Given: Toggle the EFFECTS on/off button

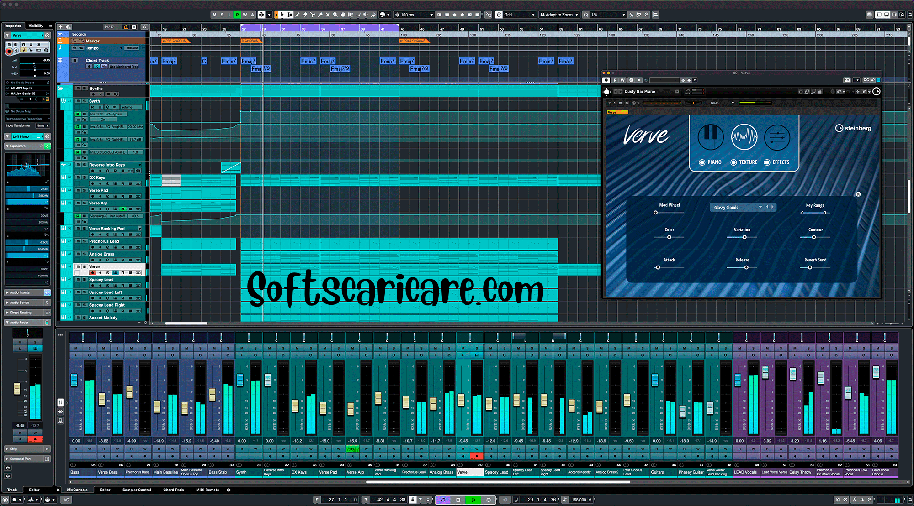Looking at the screenshot, I should pos(767,162).
